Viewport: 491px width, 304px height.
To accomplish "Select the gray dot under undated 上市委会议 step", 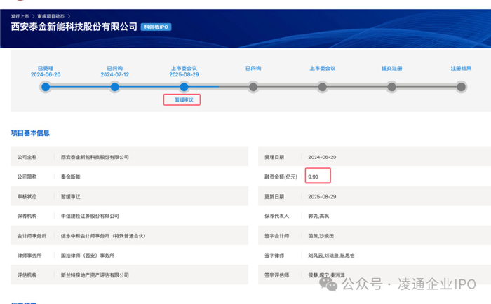I will 323,87.
